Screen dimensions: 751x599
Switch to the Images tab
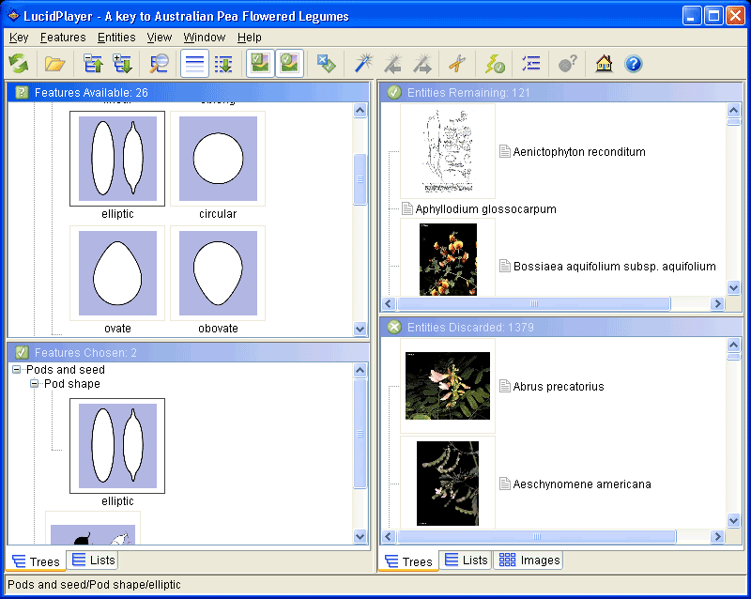(529, 561)
